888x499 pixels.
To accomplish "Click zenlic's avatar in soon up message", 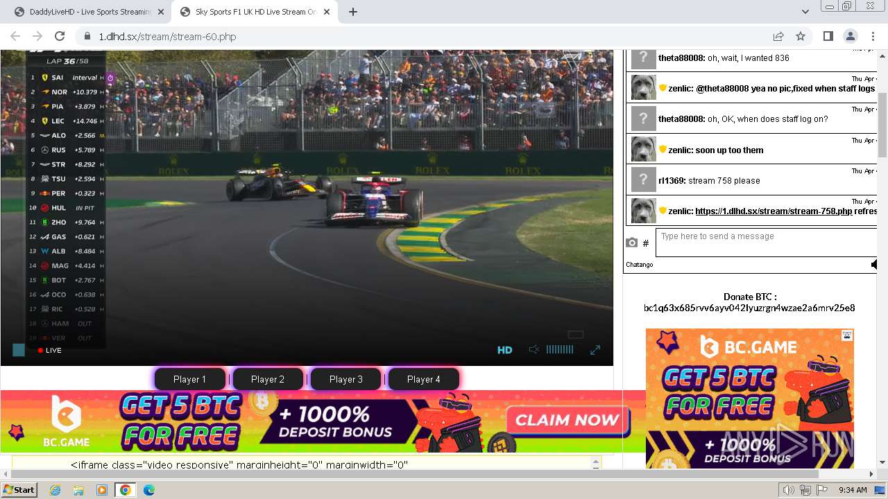I will (644, 149).
